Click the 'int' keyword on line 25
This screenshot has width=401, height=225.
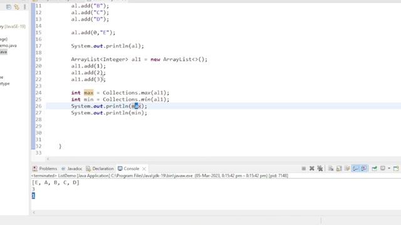coord(76,99)
